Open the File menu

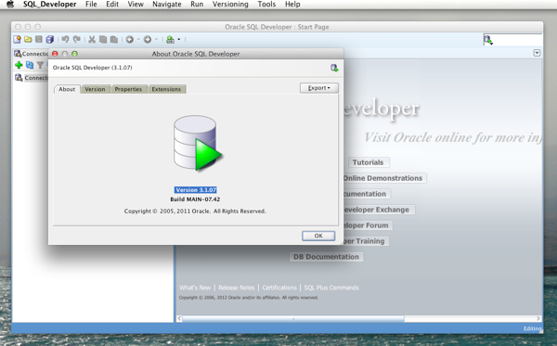91,5
